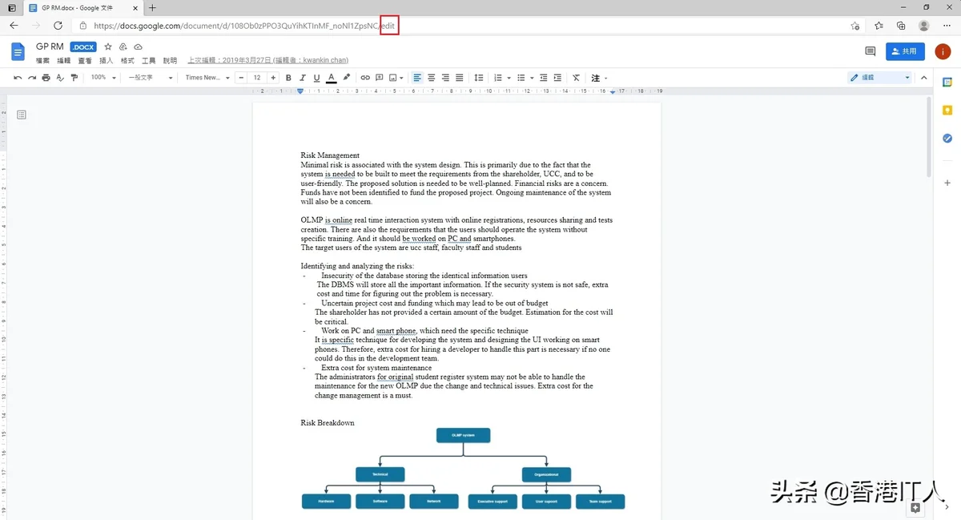Select the GP RM.docx browser tab
Viewport: 961px width, 520px height.
coord(82,8)
